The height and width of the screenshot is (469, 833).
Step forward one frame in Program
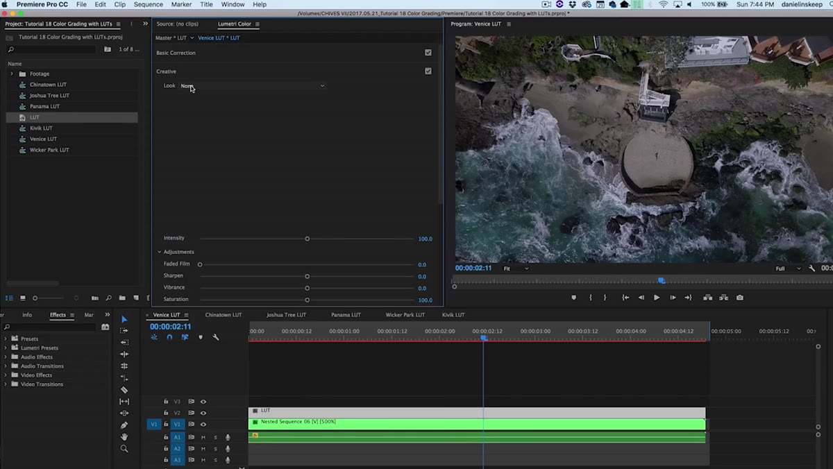(673, 298)
